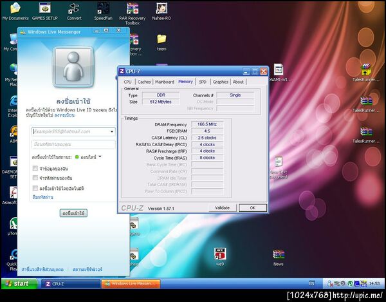This screenshot has height=302, width=386.
Task: Click the Messenger user avatar picture
Action: point(73,67)
